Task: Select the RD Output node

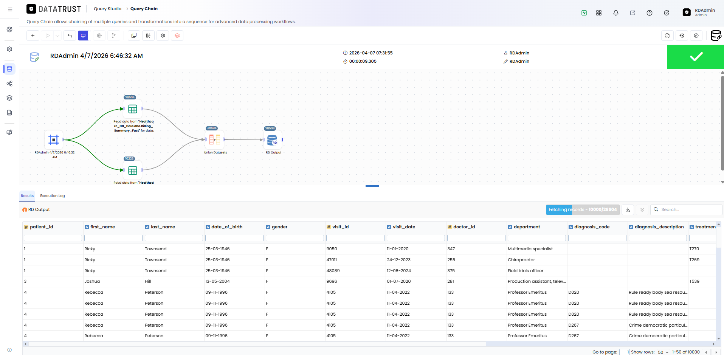Action: (x=273, y=140)
